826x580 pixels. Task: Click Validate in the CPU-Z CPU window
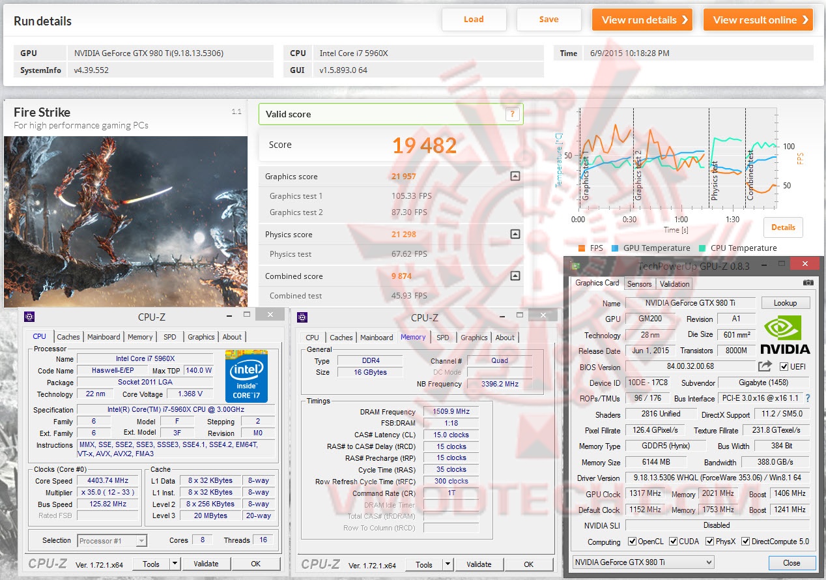click(x=206, y=564)
